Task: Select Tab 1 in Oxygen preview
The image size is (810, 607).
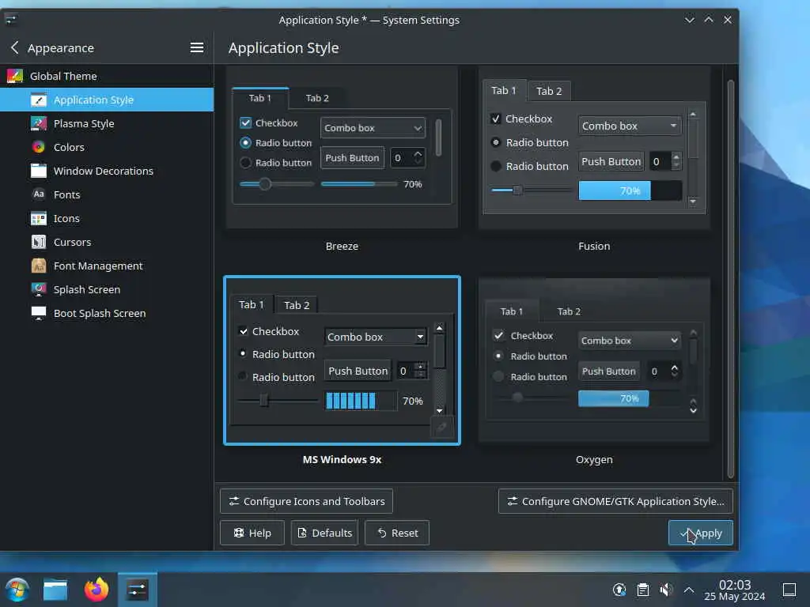Action: pos(512,311)
